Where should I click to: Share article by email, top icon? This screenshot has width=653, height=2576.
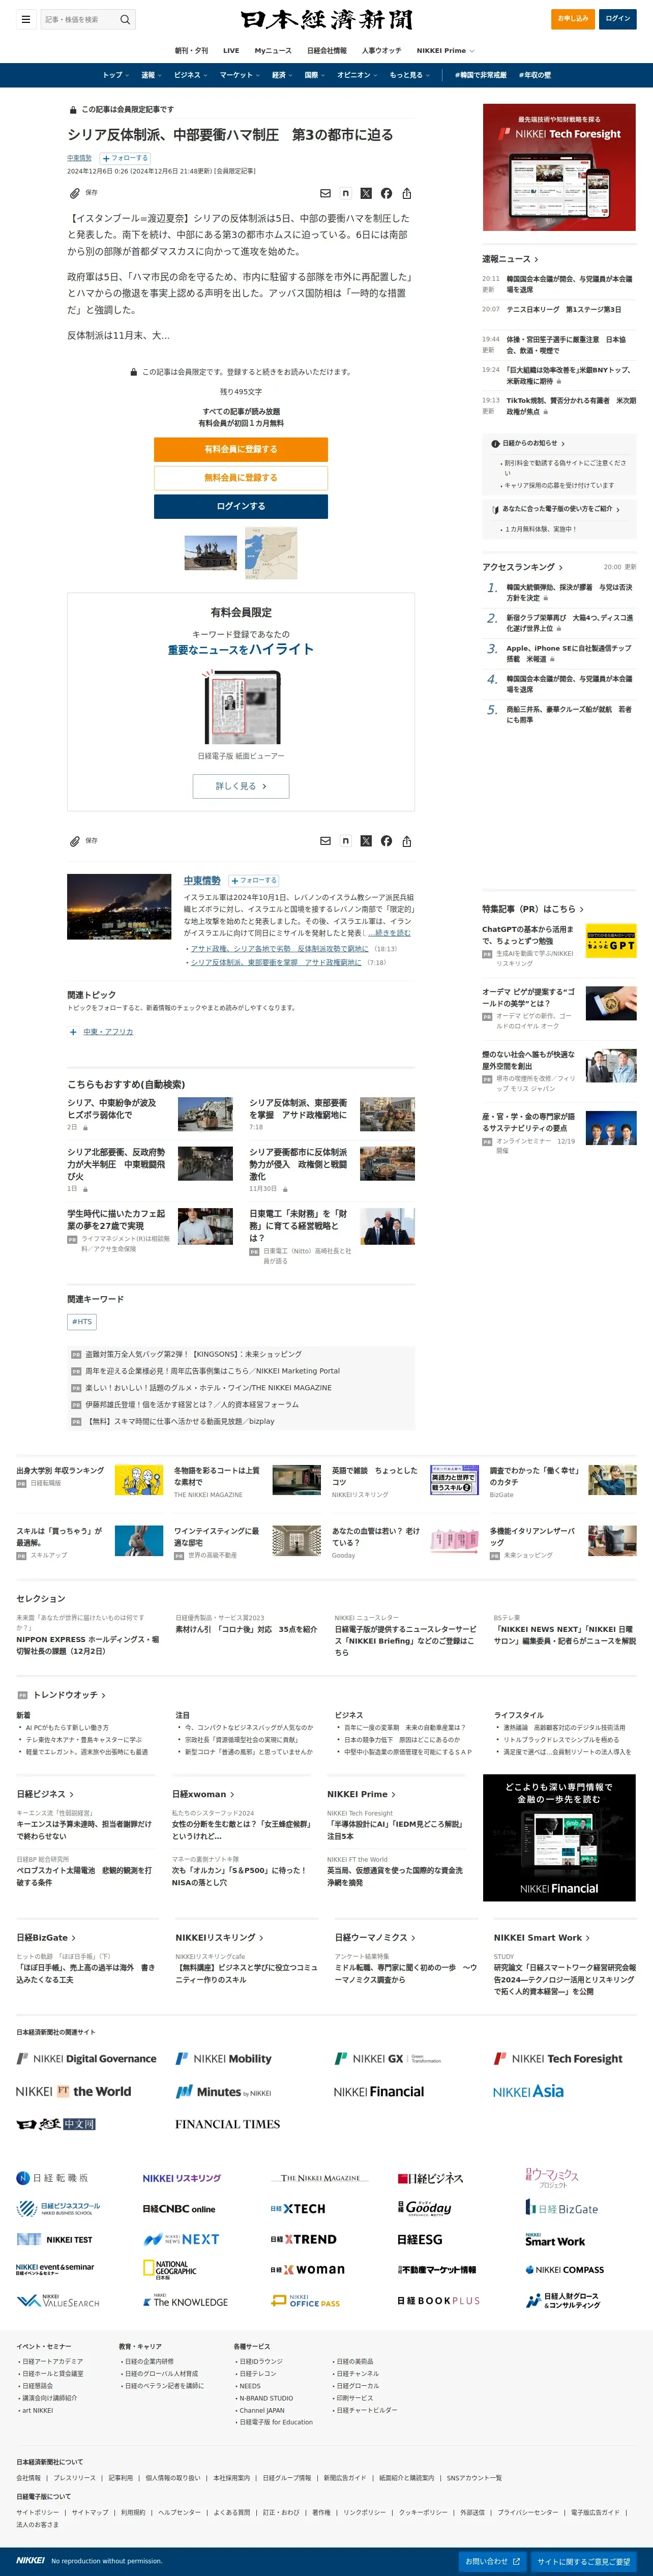point(325,193)
